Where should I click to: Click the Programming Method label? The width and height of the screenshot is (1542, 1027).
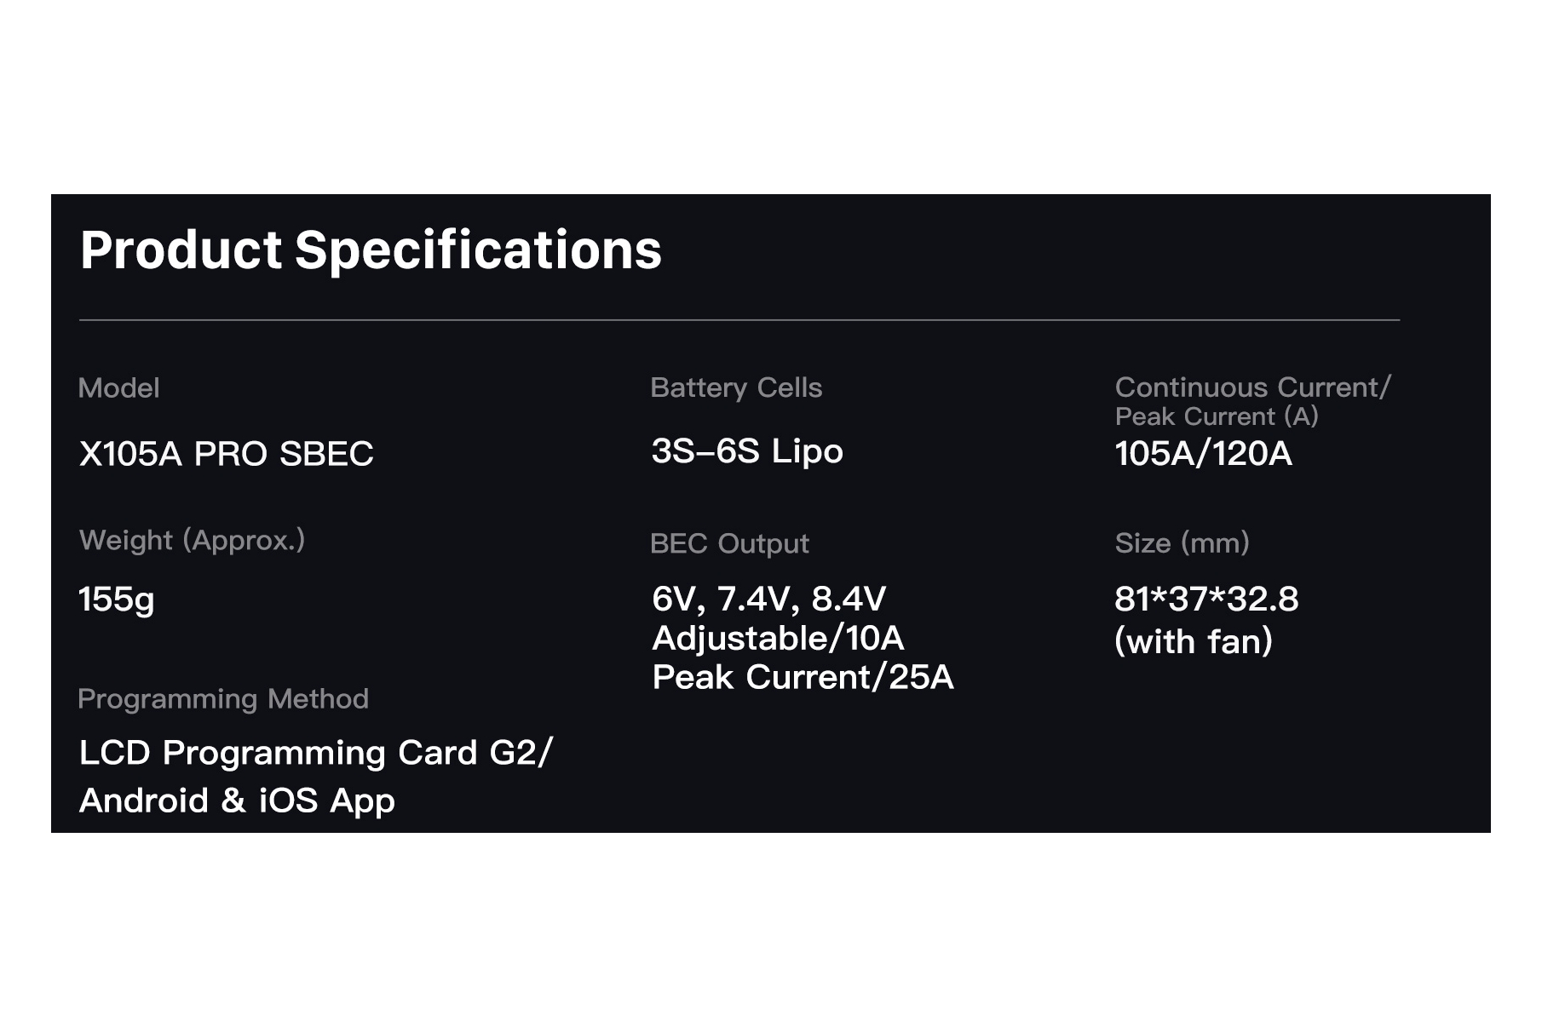click(x=223, y=699)
